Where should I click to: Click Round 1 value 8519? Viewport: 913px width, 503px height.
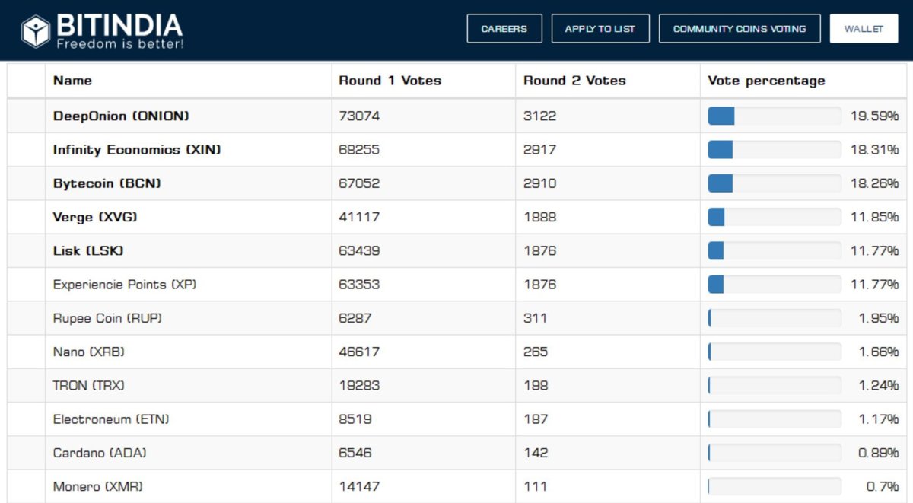click(x=355, y=419)
